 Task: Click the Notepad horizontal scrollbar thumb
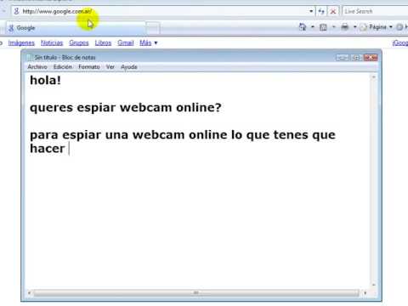196,292
